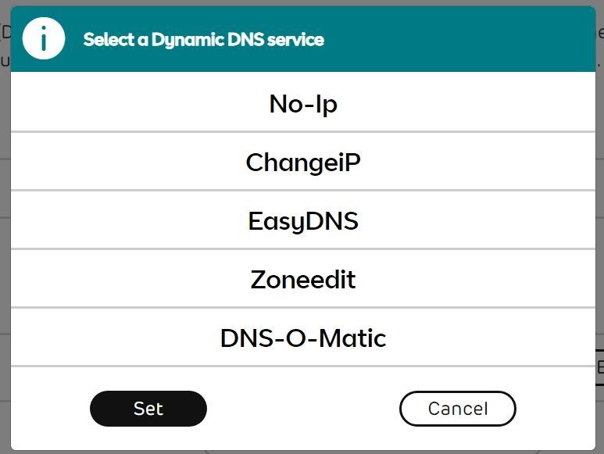Screen dimensions: 604x454
Task: Select the No-Ip service option
Action: point(303,103)
